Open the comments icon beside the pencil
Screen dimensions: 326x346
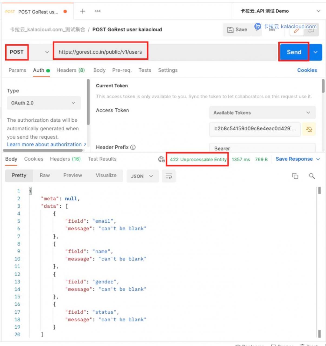[311, 30]
